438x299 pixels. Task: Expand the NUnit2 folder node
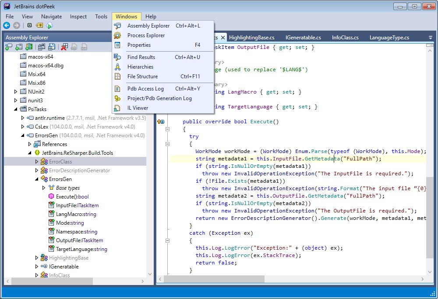coord(16,92)
